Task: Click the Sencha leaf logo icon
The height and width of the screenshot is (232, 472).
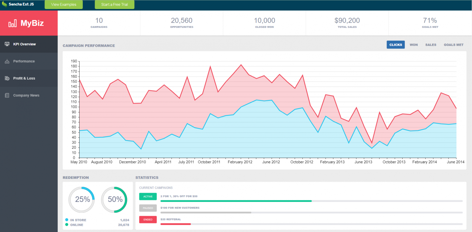Action: (4, 5)
